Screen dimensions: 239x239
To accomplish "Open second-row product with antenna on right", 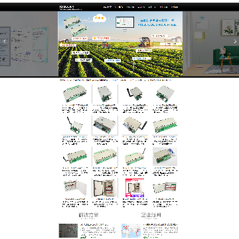I will 135,125.
